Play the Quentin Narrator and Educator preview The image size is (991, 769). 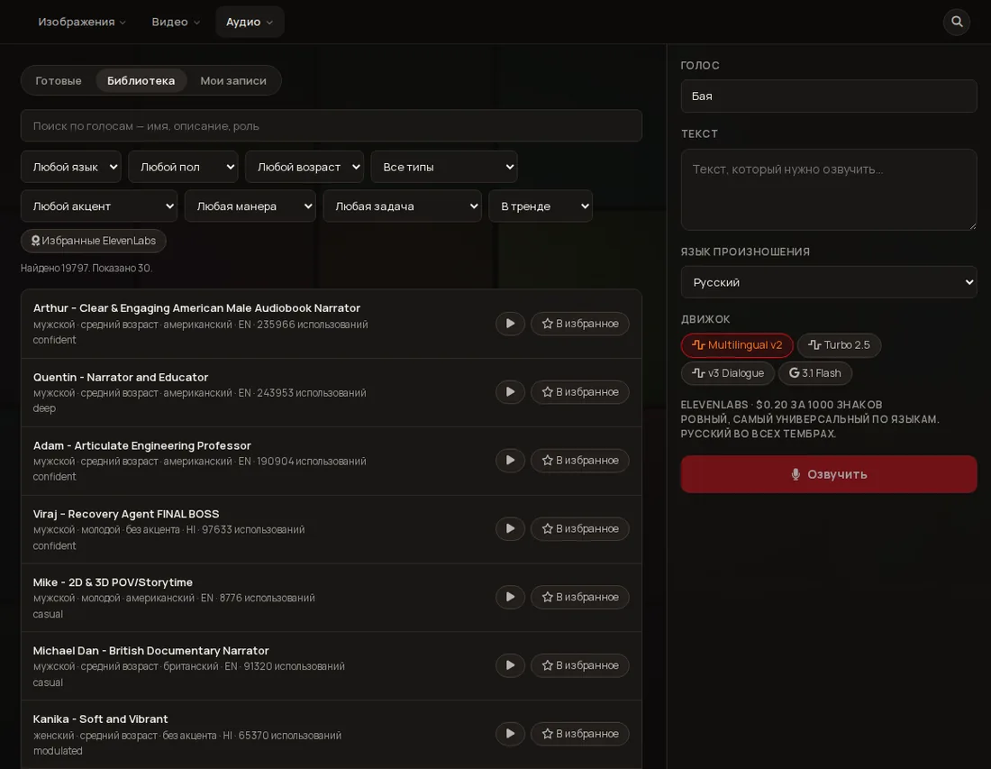coord(510,392)
